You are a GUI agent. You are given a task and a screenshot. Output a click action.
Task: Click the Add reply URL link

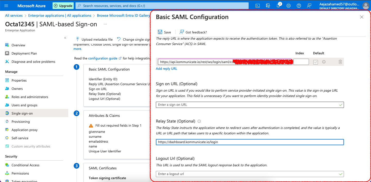click(x=166, y=69)
